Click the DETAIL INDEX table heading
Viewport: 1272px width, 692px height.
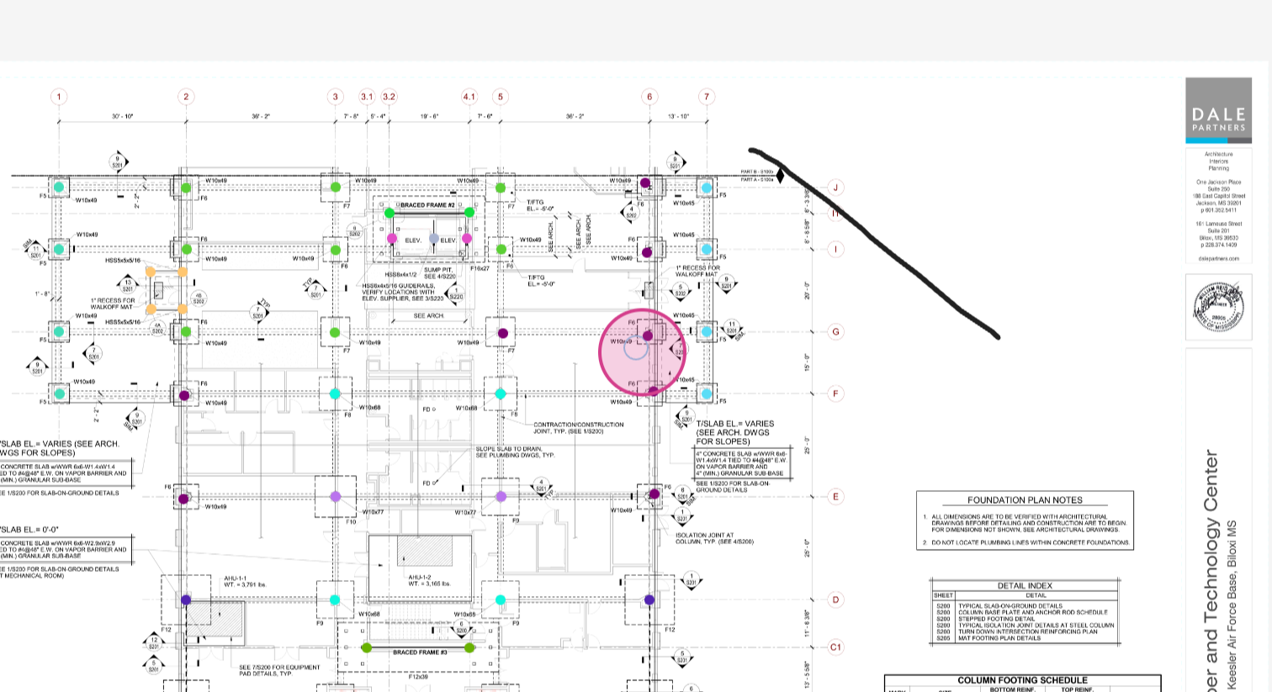[x=1024, y=586]
